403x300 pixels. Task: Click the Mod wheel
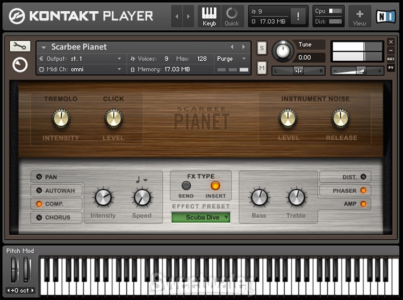coord(26,269)
